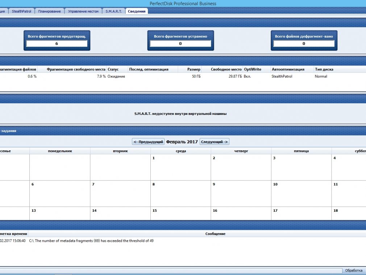Screen dimensions: 366x275
Task: Click the 7.9 % free space fragmentation value
Action: [101, 76]
